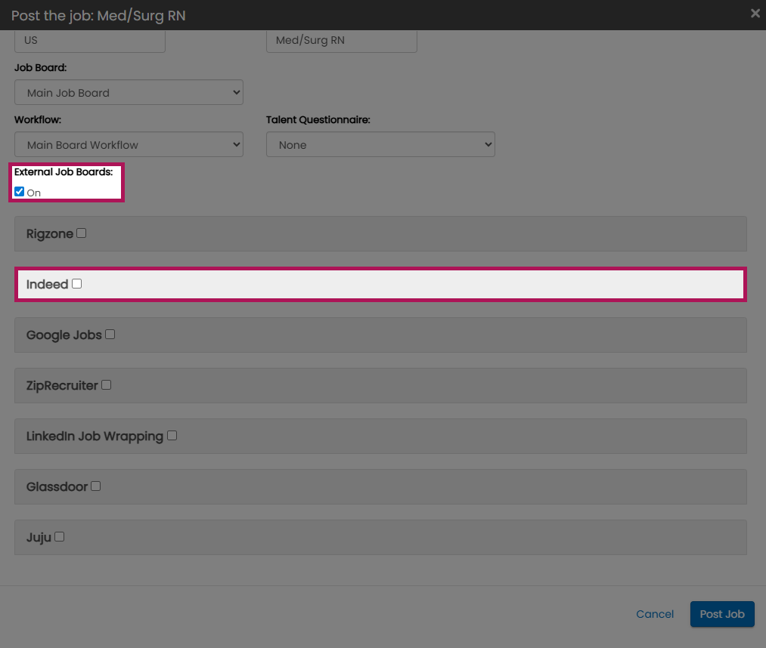Click the US input field

(x=90, y=41)
